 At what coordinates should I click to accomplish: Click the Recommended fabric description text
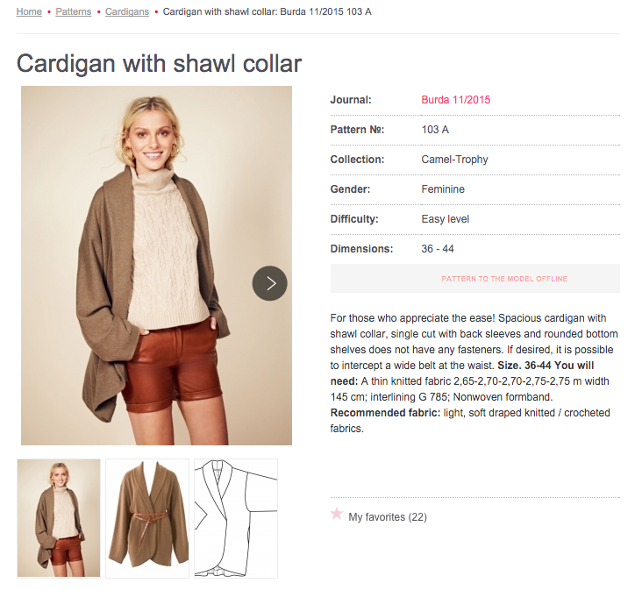470,421
